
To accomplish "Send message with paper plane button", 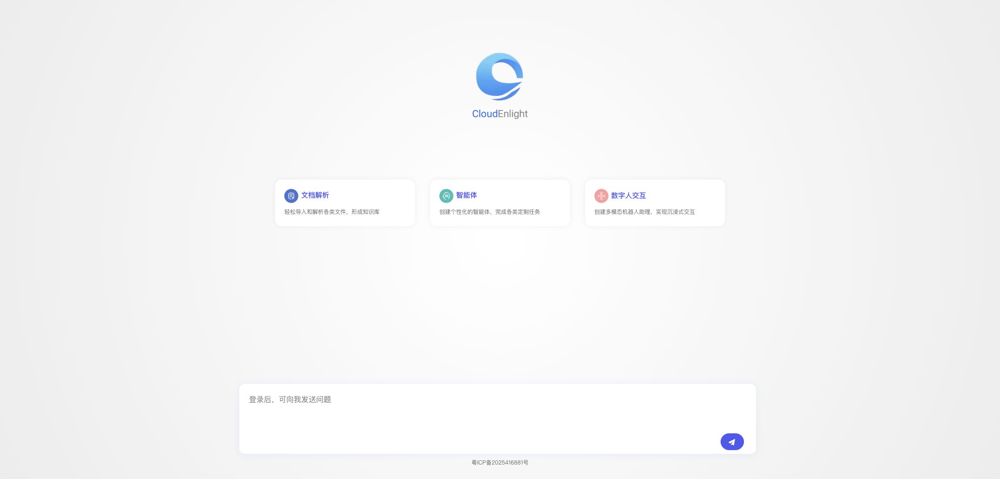I will [x=732, y=442].
